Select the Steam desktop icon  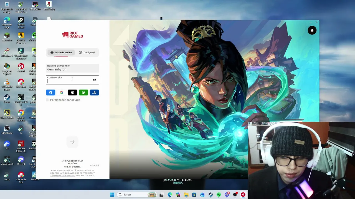(x=7, y=99)
